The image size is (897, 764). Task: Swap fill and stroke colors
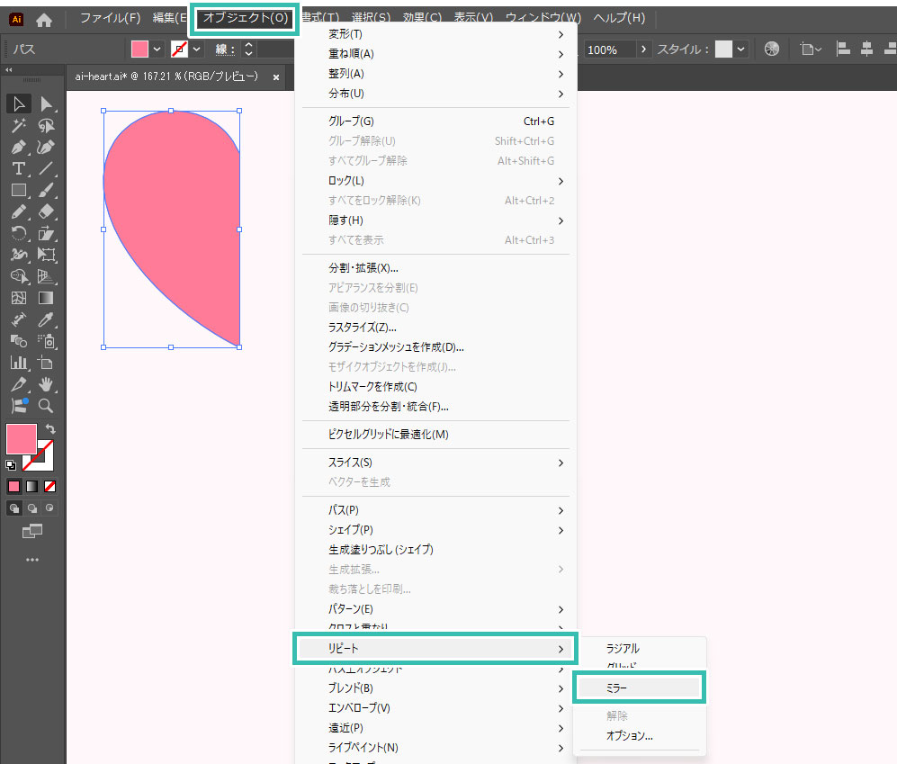pyautogui.click(x=51, y=430)
